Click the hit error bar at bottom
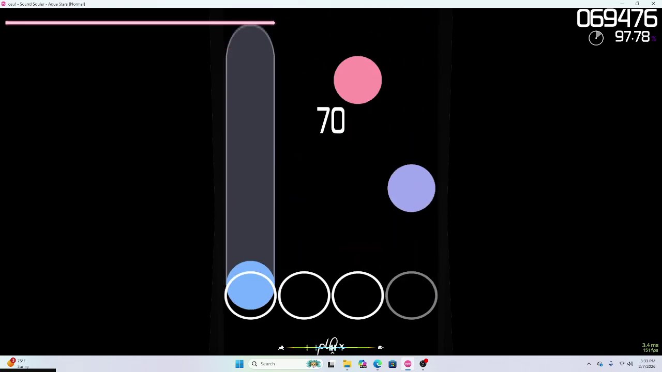Image resolution: width=662 pixels, height=372 pixels. tap(331, 347)
